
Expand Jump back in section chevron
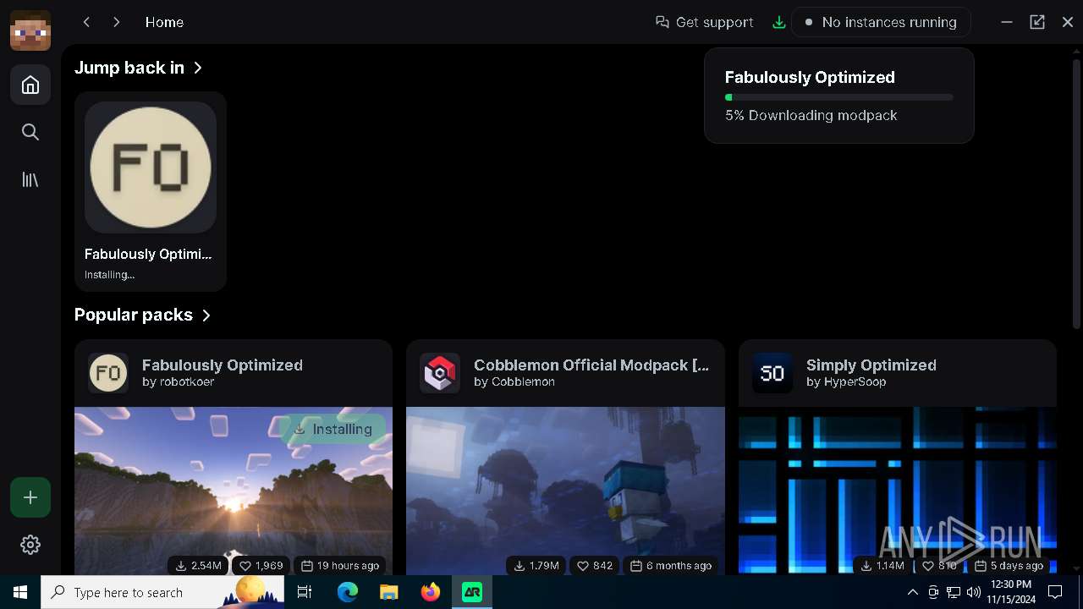198,68
